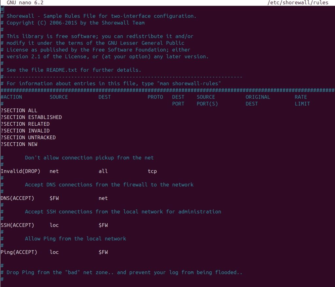Click the ?SECTION NEW line
Image resolution: width=335 pixels, height=287 pixels.
[x=19, y=144]
